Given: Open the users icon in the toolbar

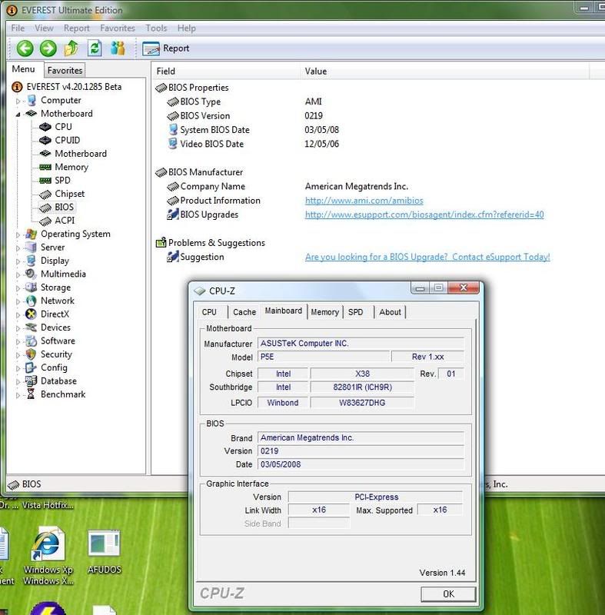Looking at the screenshot, I should [118, 48].
